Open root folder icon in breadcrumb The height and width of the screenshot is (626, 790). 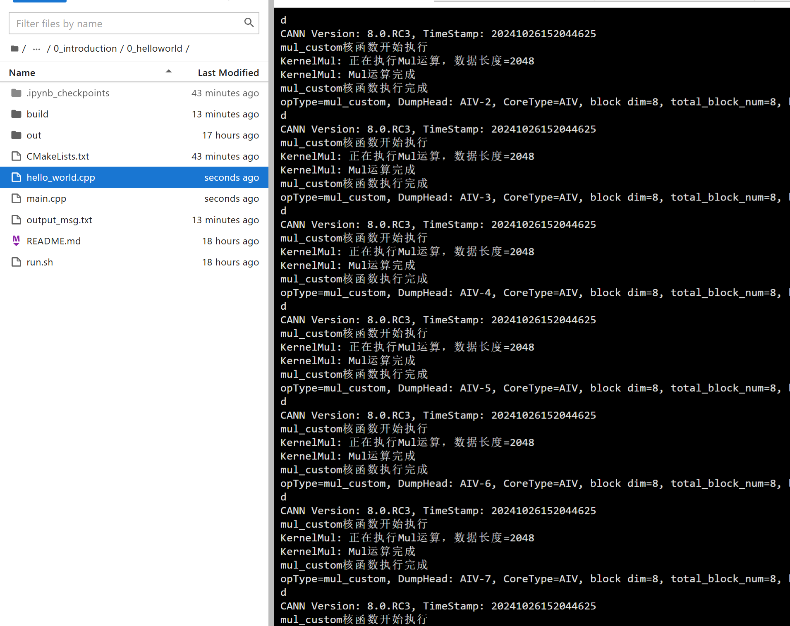[14, 49]
